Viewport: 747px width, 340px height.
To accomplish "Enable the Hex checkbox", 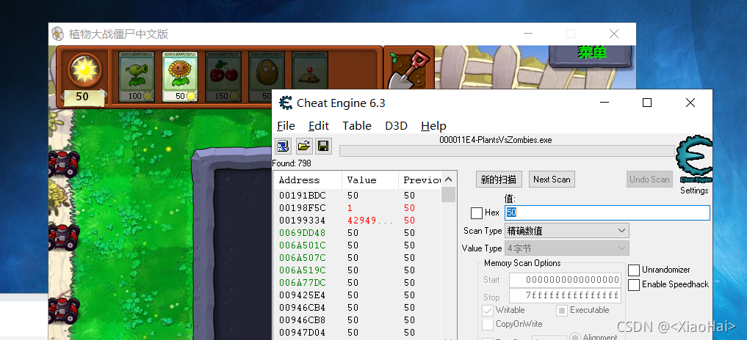I will coord(477,212).
